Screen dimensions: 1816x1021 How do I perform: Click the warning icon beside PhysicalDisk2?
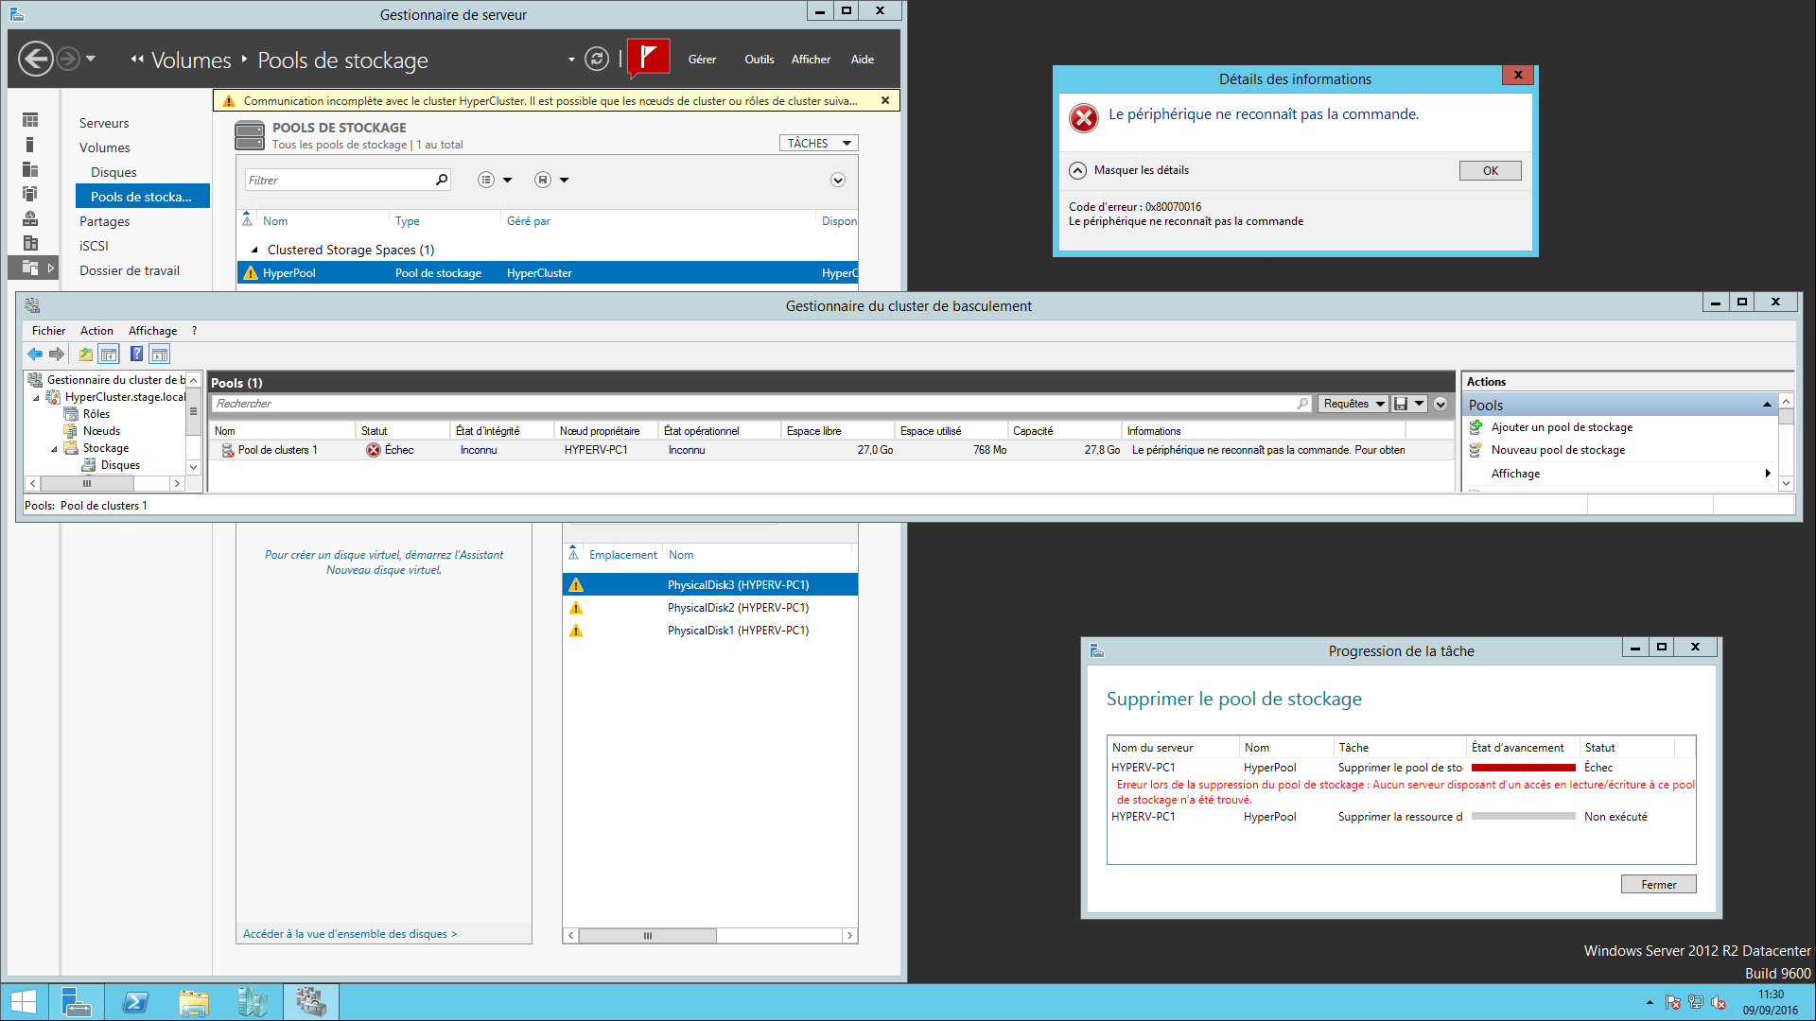coord(576,608)
